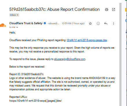Screen dimensions: 127x106
Task: Expand recipient details next to "to me"
Action: pyautogui.click(x=17, y=27)
